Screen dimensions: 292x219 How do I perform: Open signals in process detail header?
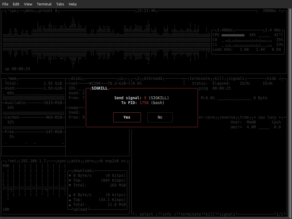236,79
